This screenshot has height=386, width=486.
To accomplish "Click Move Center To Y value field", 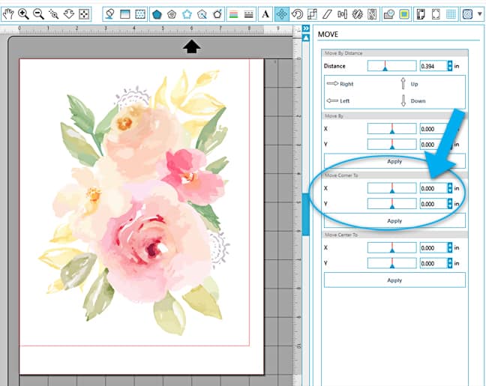I will tap(433, 263).
